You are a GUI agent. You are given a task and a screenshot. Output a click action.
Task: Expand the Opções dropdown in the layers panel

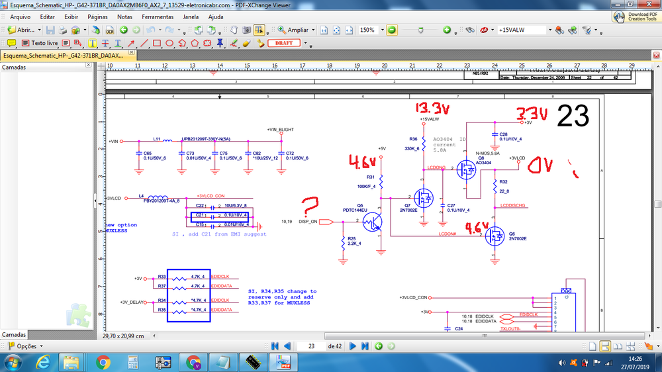[41, 346]
